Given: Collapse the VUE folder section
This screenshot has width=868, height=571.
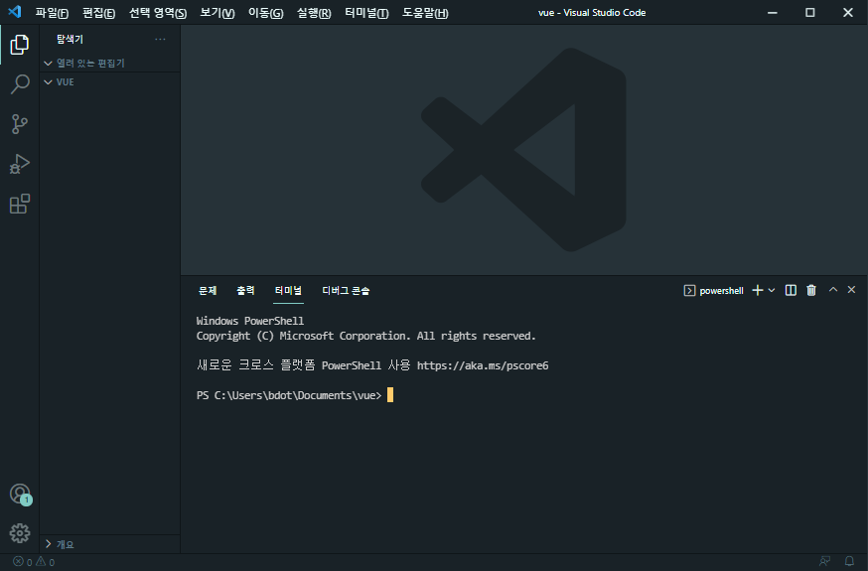Looking at the screenshot, I should coord(109,81).
